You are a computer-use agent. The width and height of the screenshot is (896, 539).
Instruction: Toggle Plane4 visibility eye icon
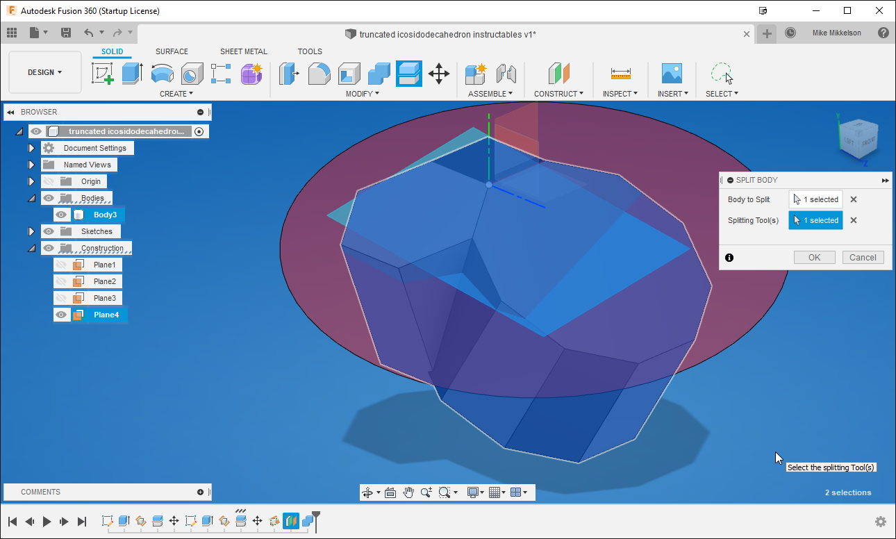(61, 314)
